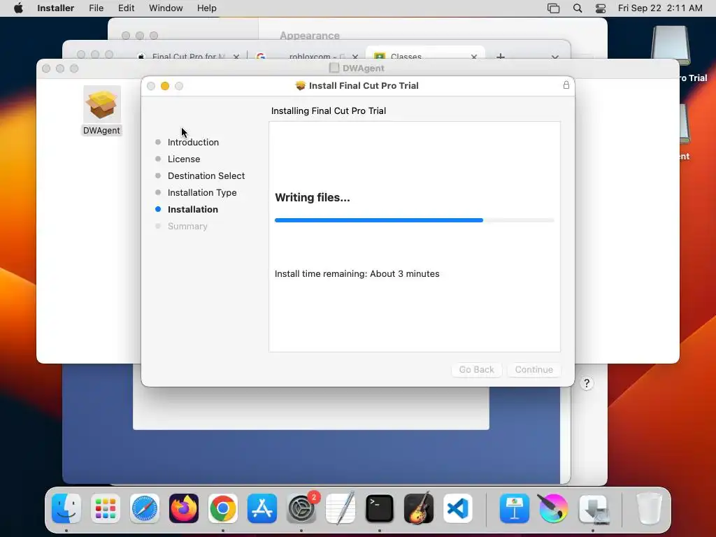Open the Trash from the Dock

click(649, 508)
